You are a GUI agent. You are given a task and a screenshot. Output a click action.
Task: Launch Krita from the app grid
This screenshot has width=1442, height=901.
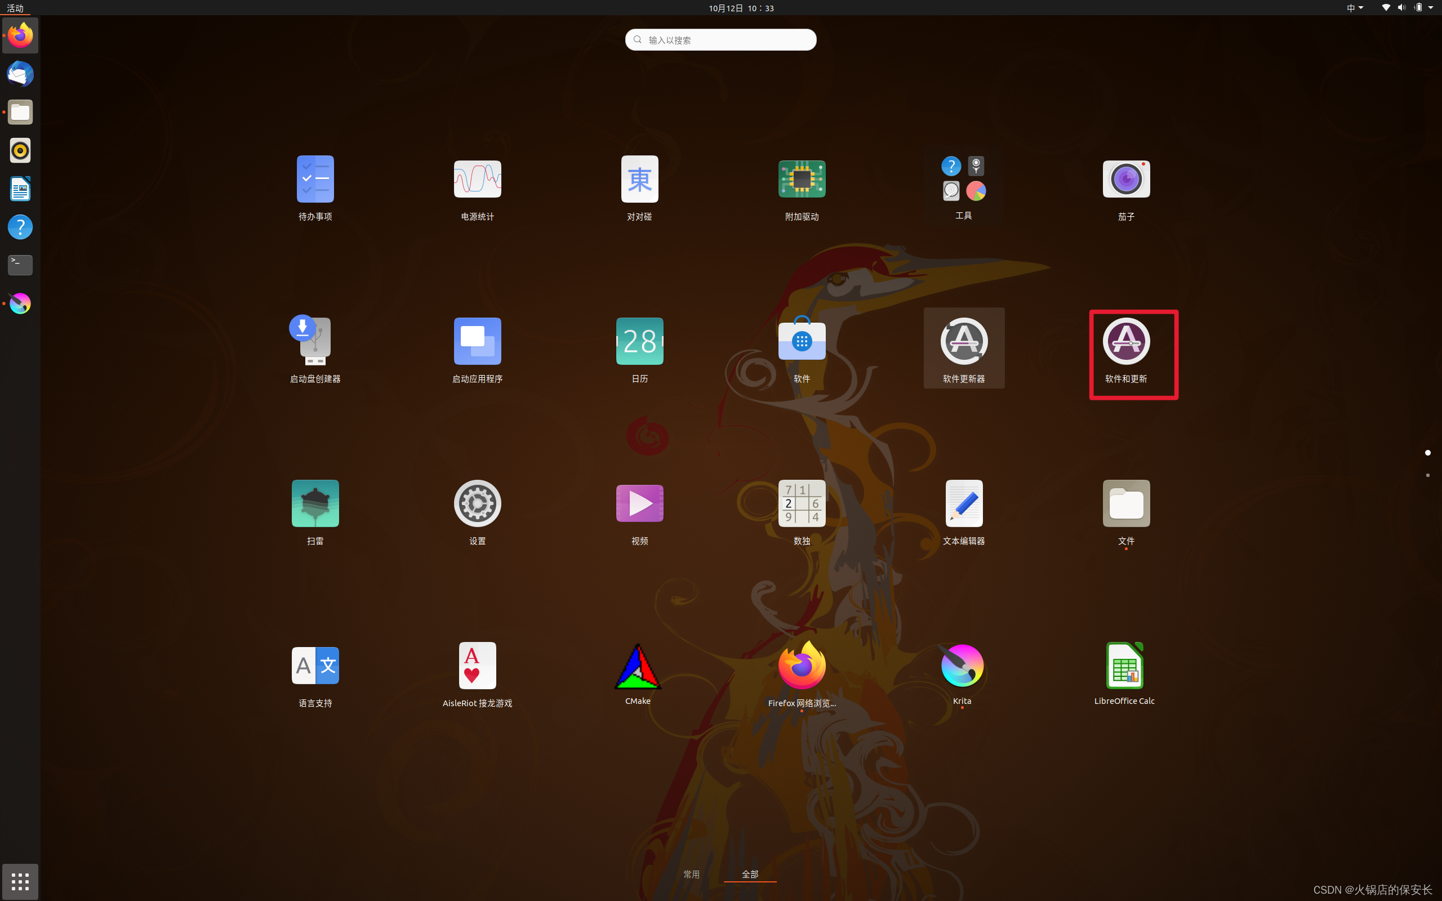tap(962, 675)
